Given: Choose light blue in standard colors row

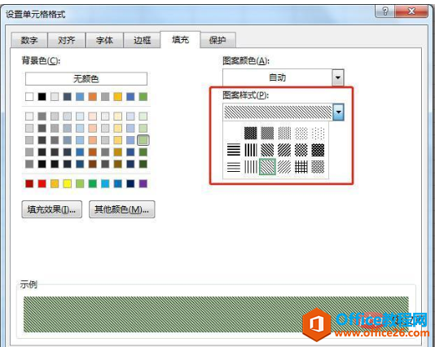Looking at the screenshot, I should coord(105,183).
